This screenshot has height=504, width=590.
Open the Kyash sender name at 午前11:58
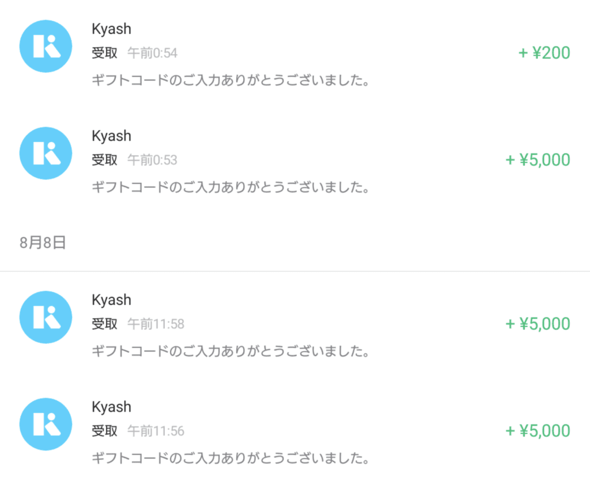pos(111,300)
